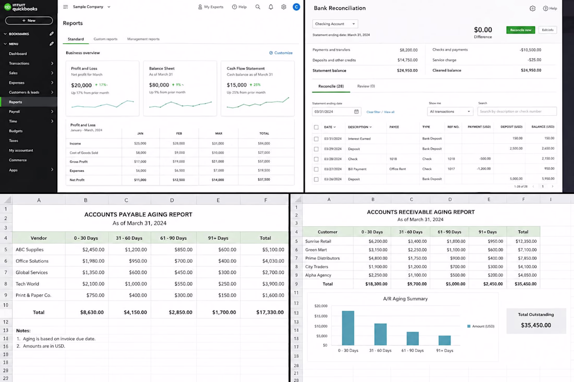Click the 91+ Days chart bar
The height and width of the screenshot is (382, 574).
click(445, 340)
